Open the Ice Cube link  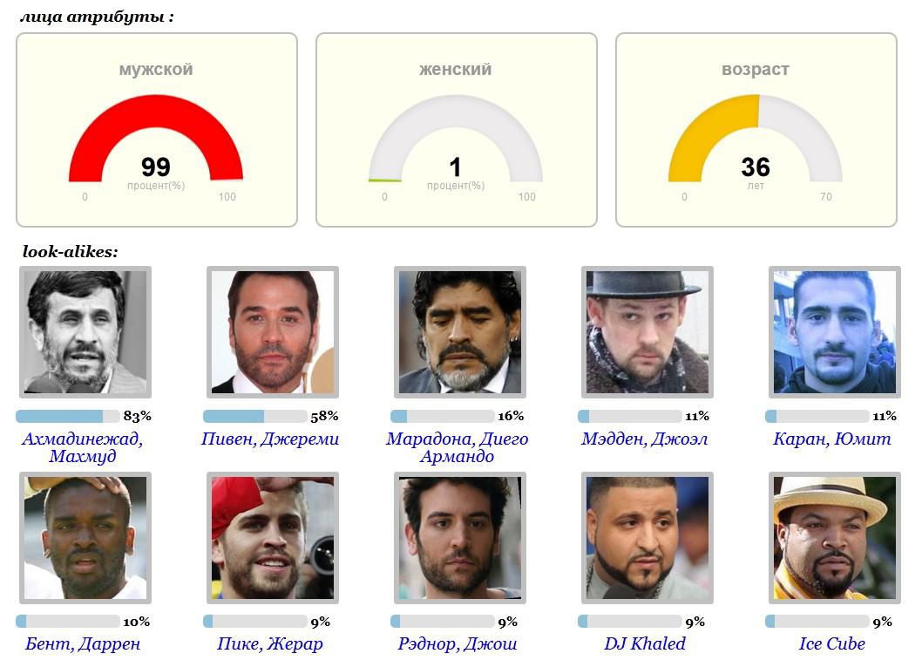pos(832,643)
